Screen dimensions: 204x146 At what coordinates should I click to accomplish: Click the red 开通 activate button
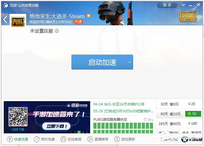tap(78, 22)
